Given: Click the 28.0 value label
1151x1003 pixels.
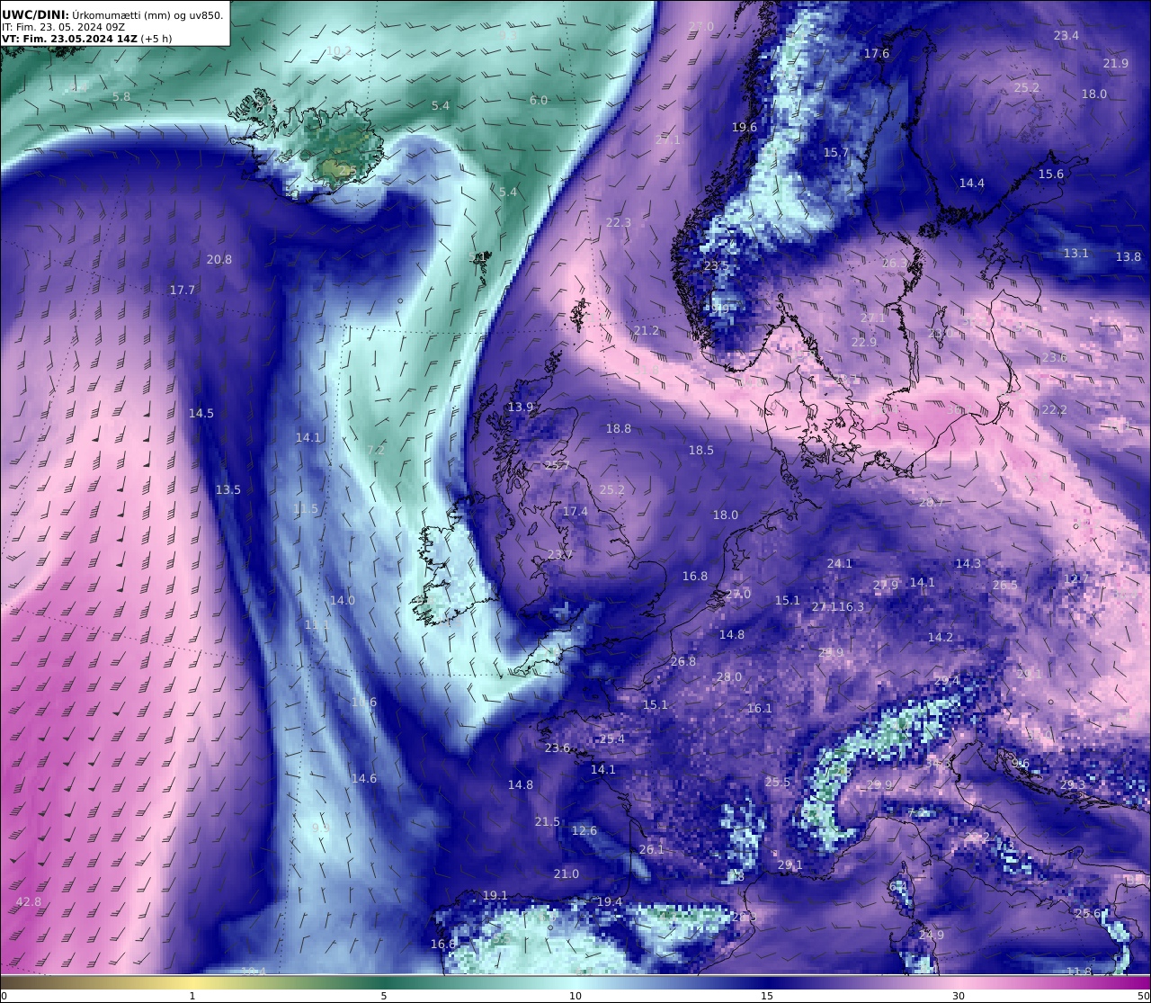Looking at the screenshot, I should click(x=729, y=676).
